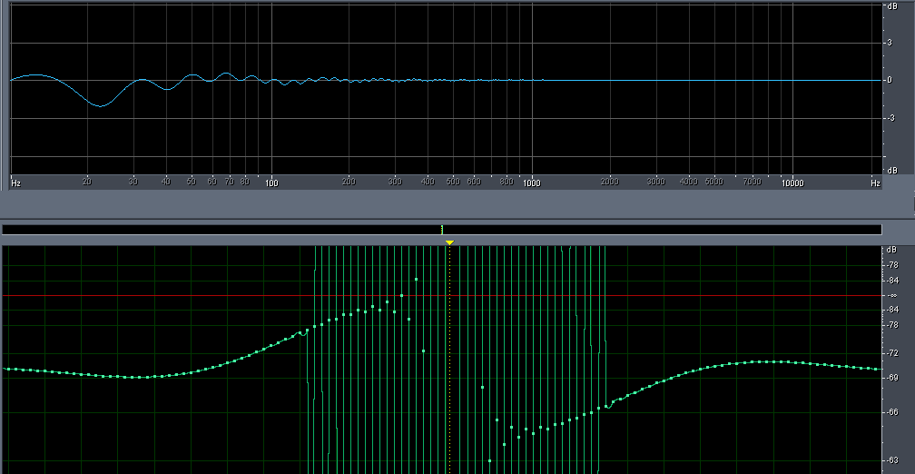The height and width of the screenshot is (474, 915).
Task: Click the "2000" frequency axis label
Action: [x=610, y=182]
